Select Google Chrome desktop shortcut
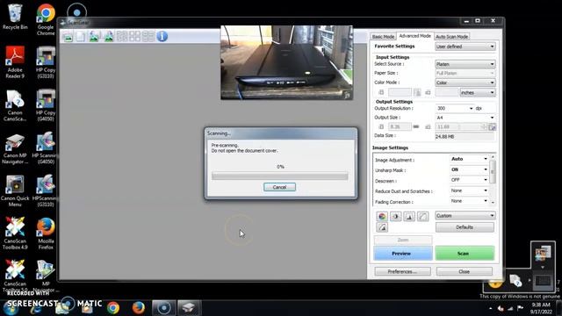Screen dimensions: 562x316 (x=46, y=19)
